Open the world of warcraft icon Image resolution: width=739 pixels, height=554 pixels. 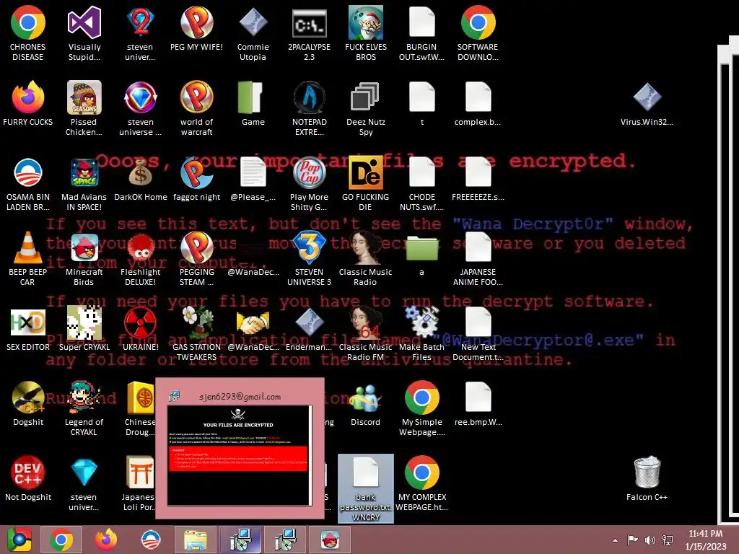coord(196,97)
